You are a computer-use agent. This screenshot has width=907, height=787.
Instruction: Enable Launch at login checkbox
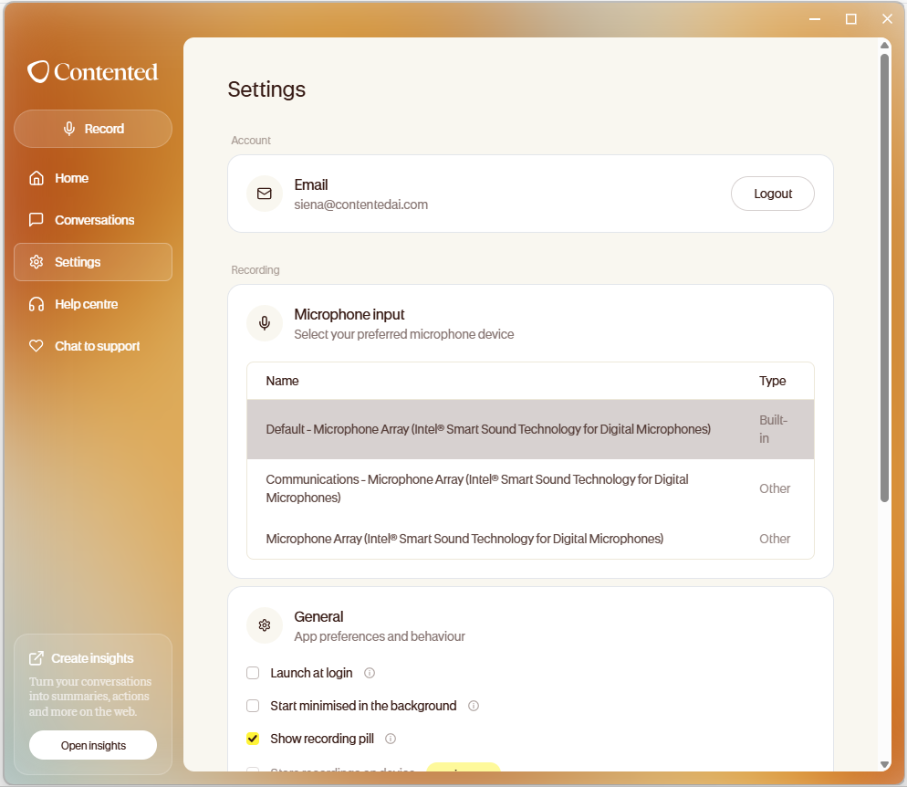253,673
